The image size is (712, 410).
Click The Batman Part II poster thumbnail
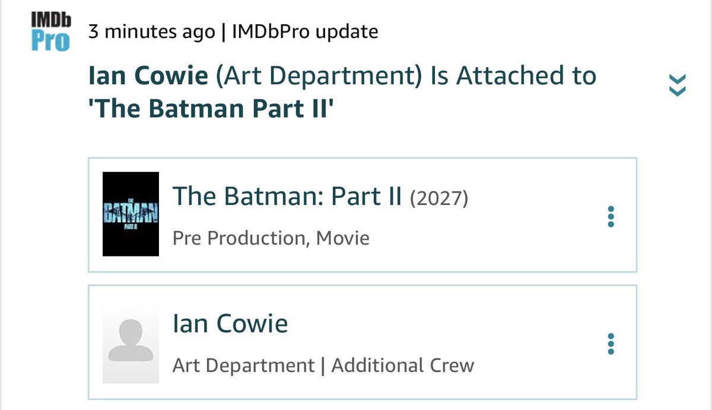pos(131,214)
